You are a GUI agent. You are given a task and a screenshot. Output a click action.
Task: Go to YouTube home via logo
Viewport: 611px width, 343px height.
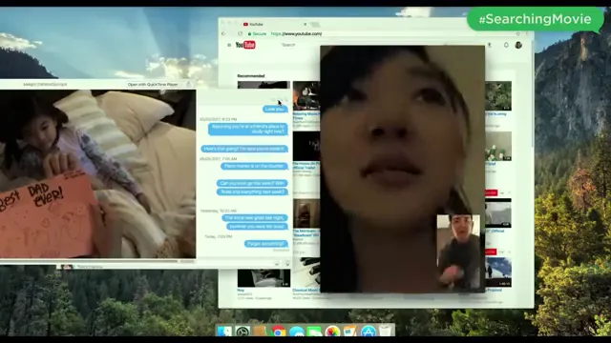[245, 45]
